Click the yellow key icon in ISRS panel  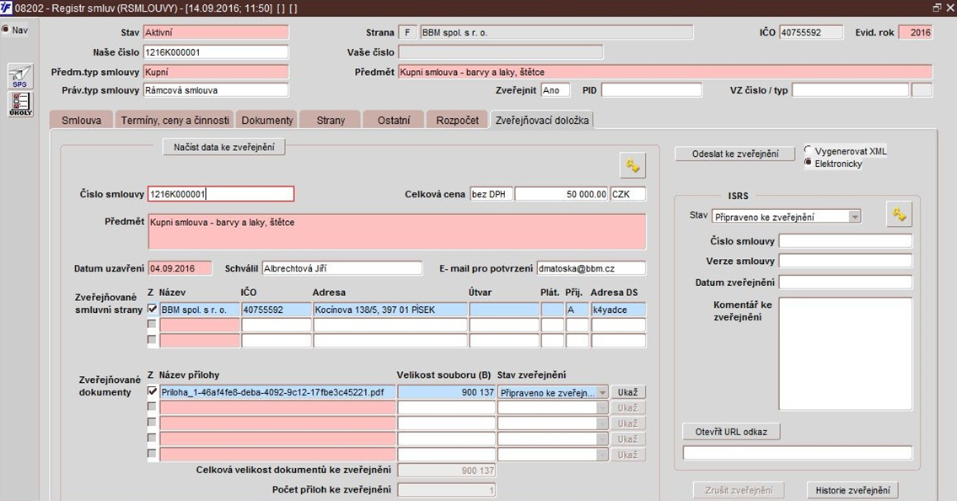899,215
